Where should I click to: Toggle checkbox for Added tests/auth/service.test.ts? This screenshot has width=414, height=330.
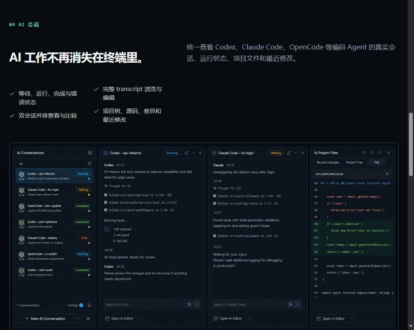point(106,202)
